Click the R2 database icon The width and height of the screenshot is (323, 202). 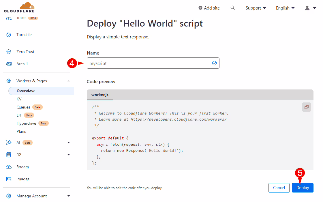pyautogui.click(x=9, y=155)
